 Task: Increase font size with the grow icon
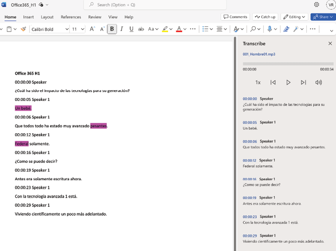tap(92, 29)
